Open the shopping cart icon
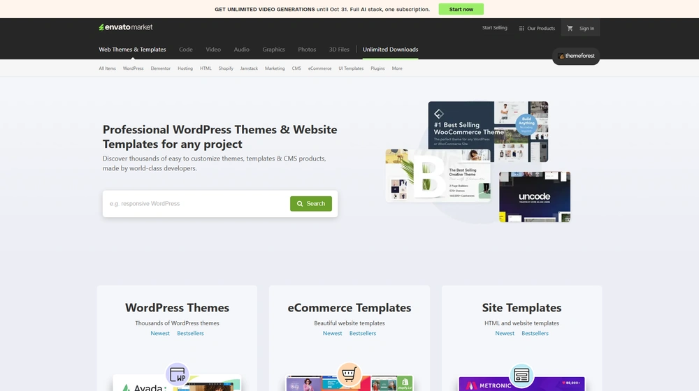 (x=570, y=28)
